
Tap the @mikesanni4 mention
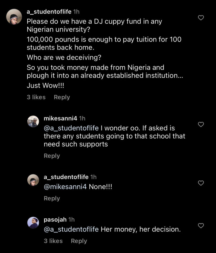point(65,187)
